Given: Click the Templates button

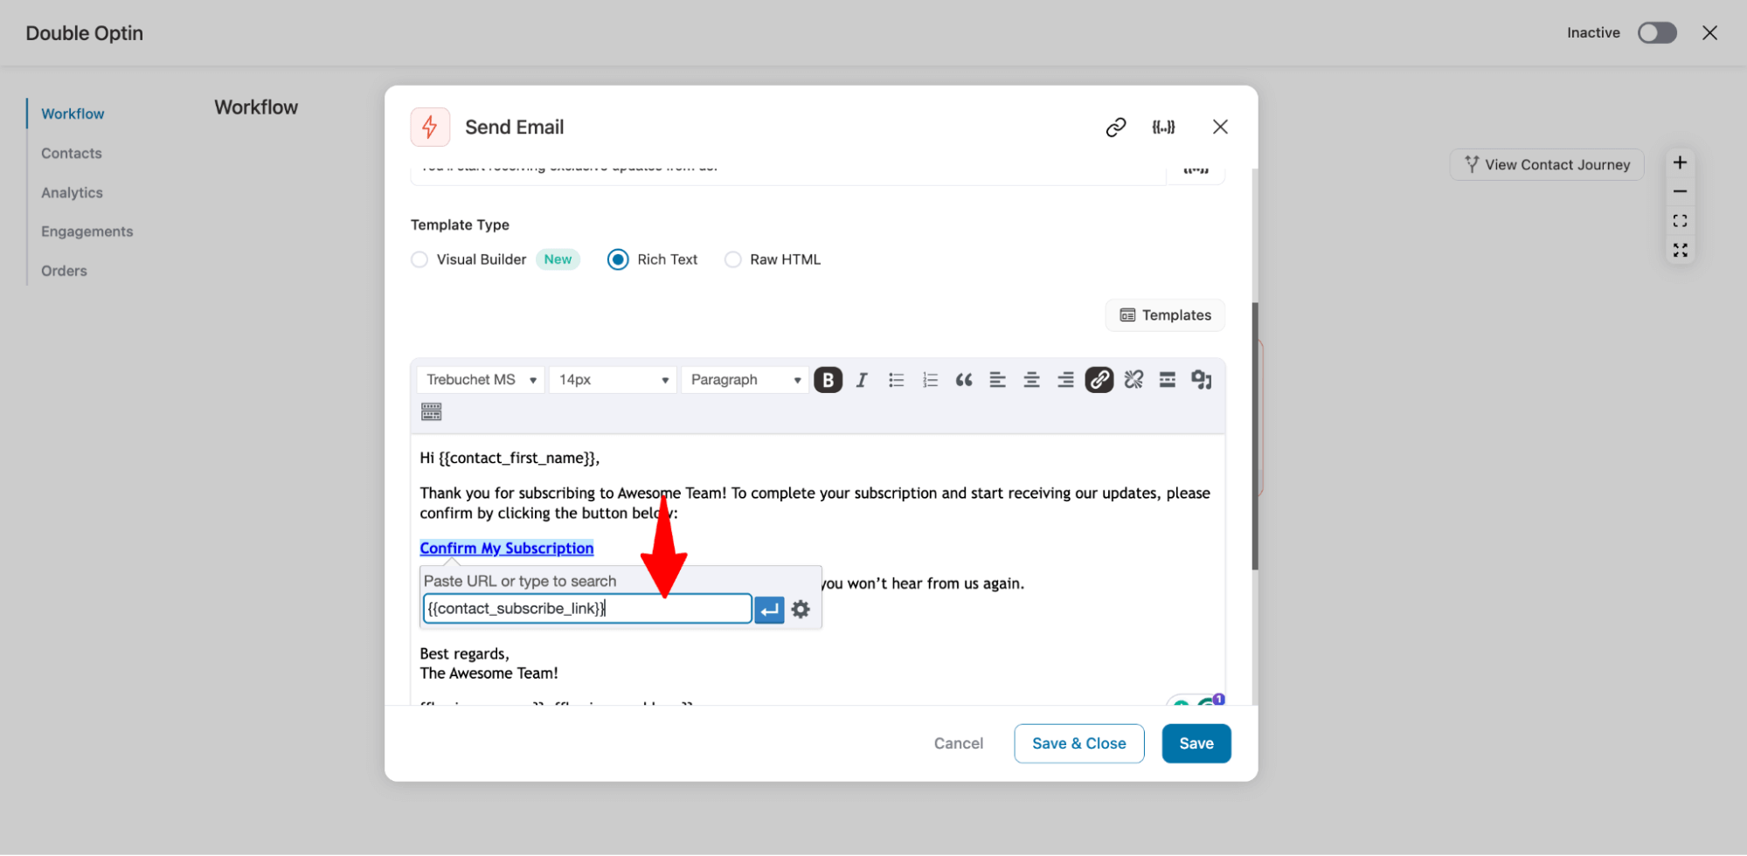Looking at the screenshot, I should 1165,315.
